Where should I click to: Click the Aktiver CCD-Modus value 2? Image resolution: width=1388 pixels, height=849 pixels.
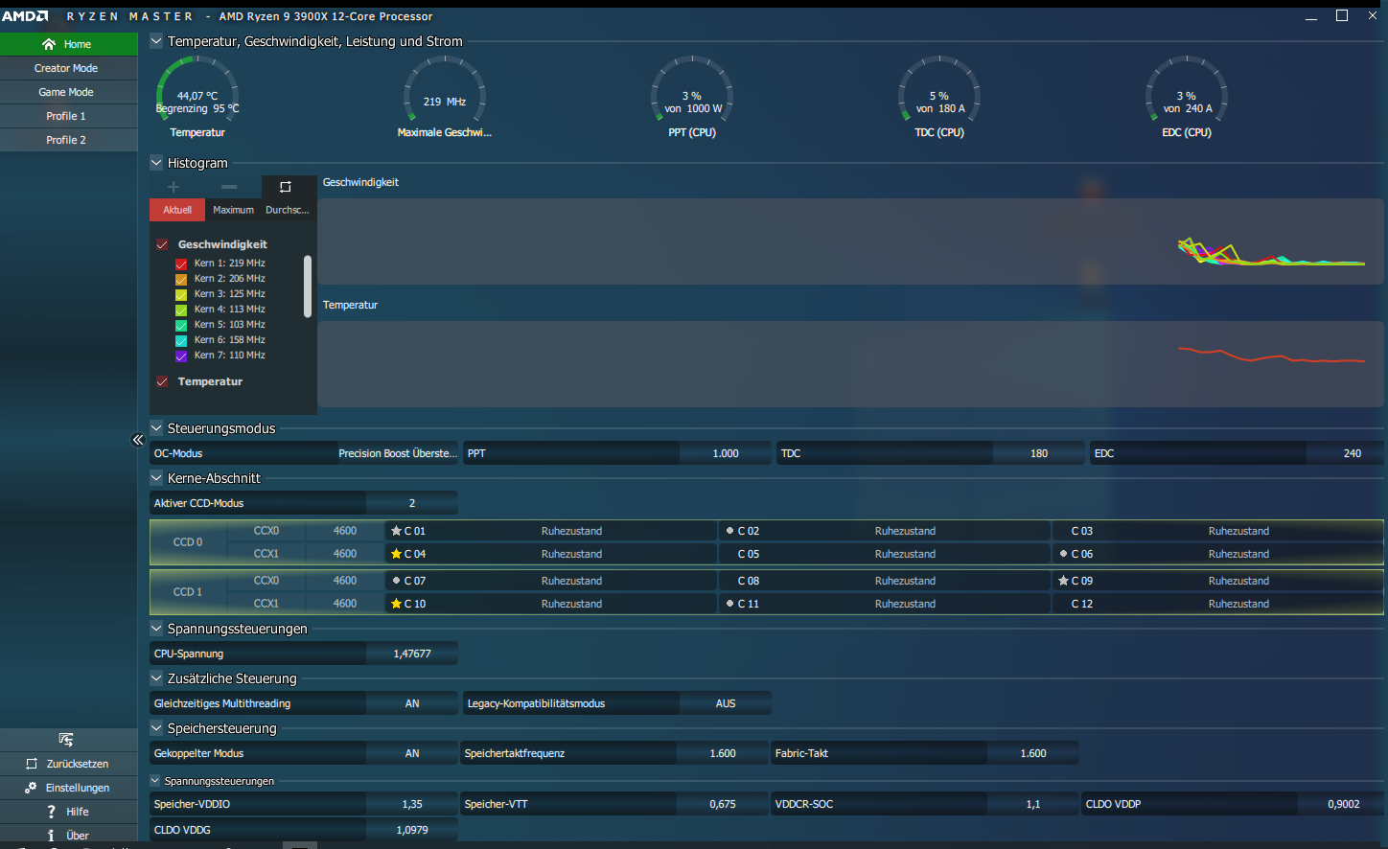(412, 503)
